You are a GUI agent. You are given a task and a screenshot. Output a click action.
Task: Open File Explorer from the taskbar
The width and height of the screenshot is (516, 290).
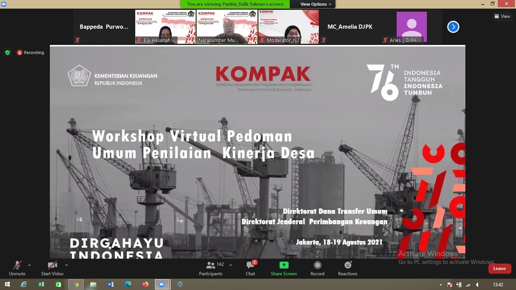click(x=93, y=284)
